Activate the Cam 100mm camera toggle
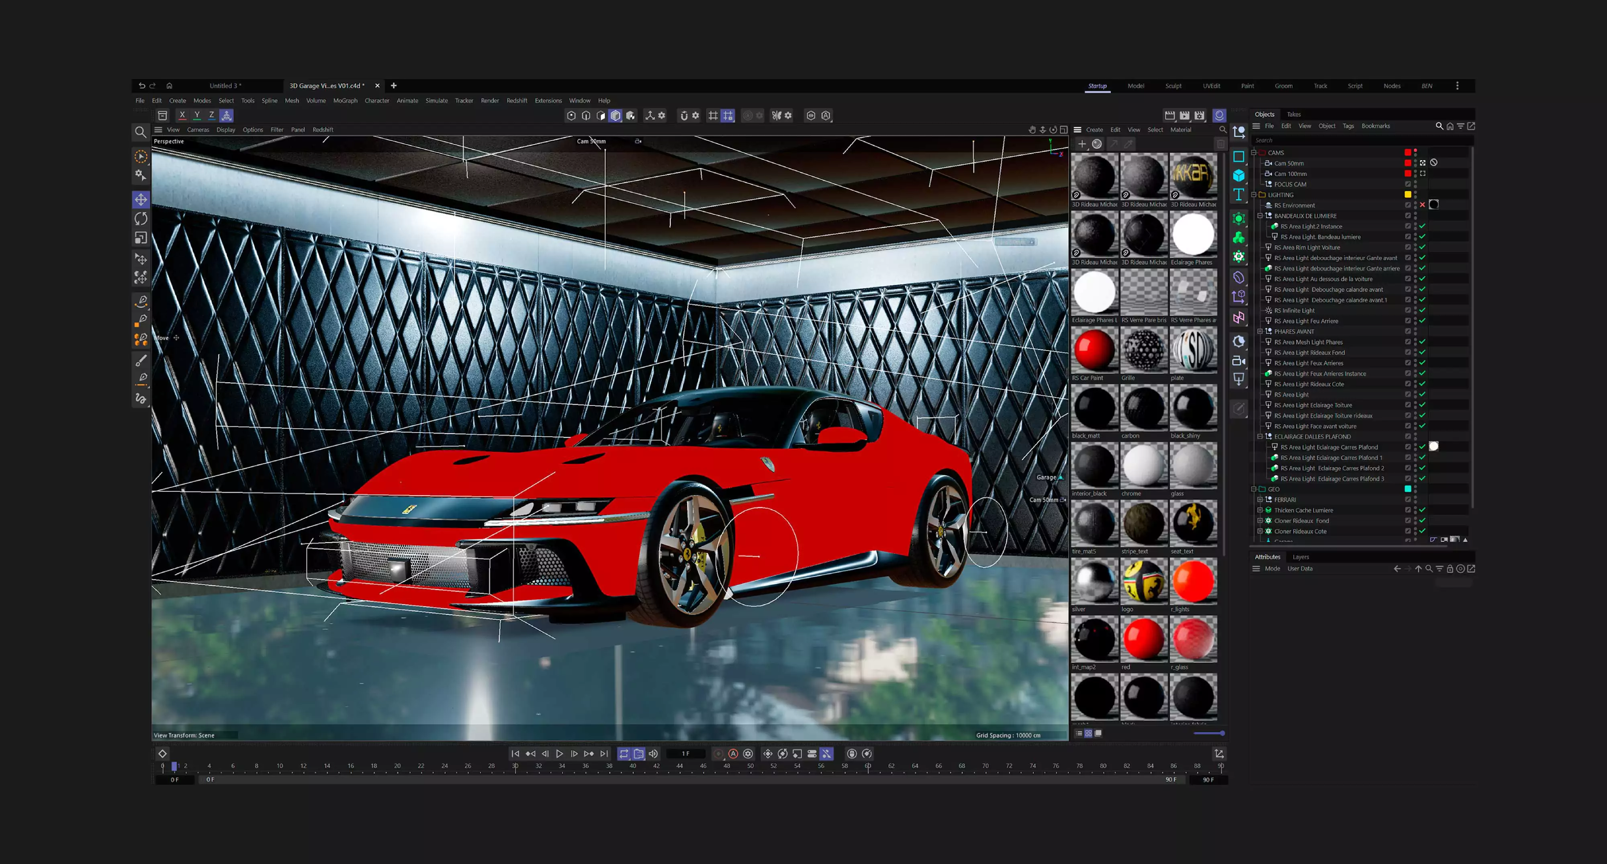 (x=1423, y=174)
